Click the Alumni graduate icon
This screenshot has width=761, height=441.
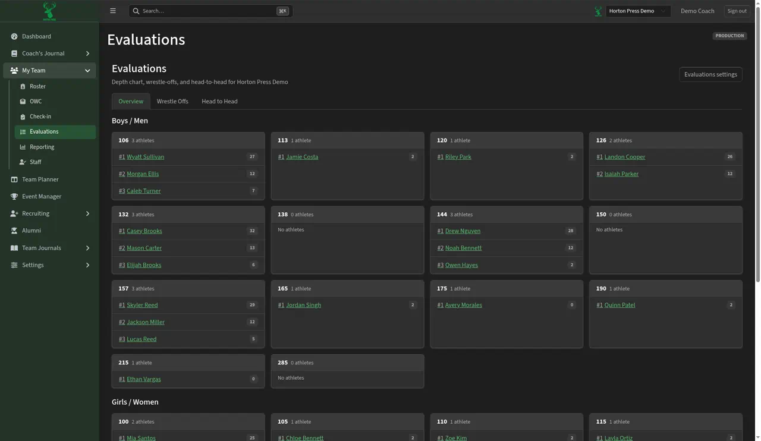click(x=14, y=231)
